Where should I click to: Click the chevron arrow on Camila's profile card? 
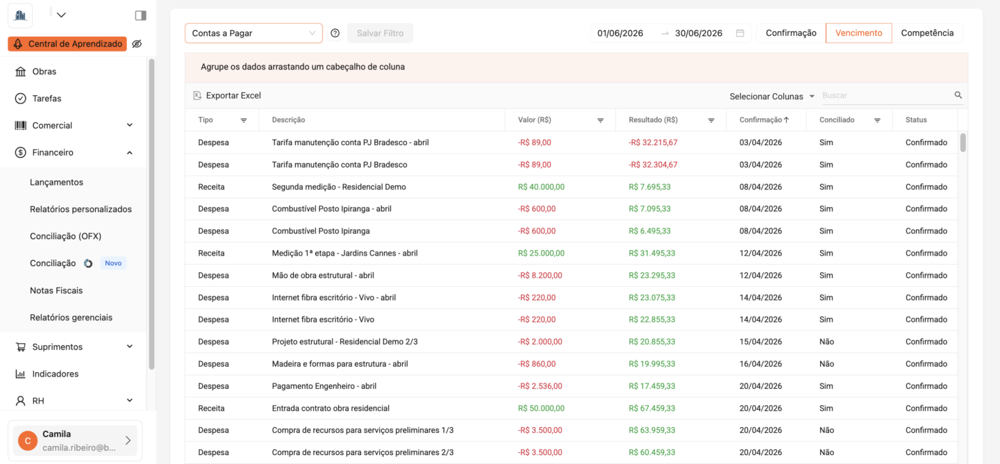coord(128,440)
